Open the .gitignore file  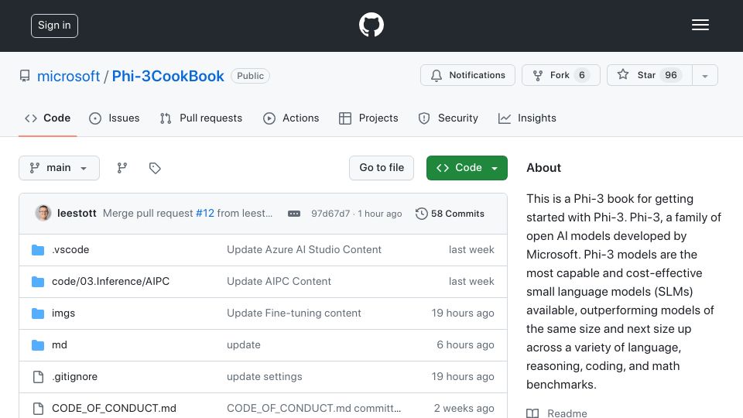coord(75,377)
